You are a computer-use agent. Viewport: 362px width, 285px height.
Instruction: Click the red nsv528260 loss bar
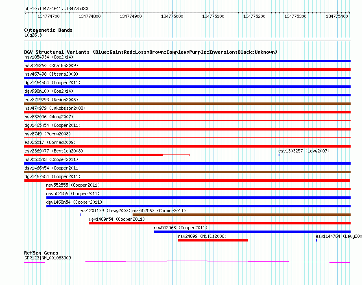(x=187, y=70)
